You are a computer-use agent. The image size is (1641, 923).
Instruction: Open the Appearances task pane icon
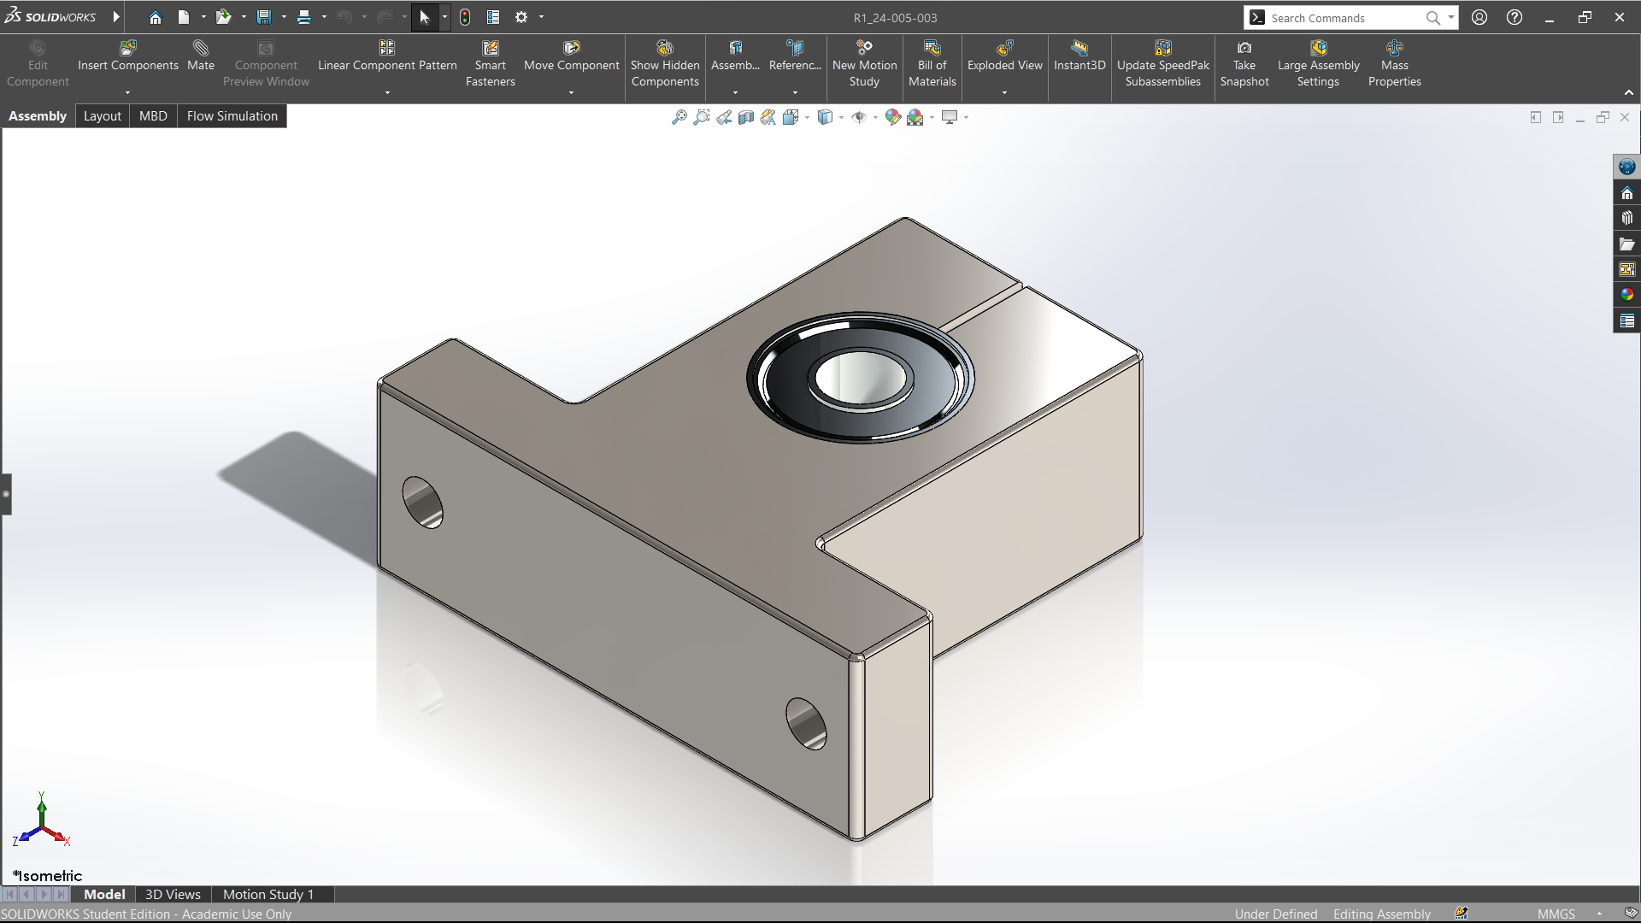tap(1627, 295)
